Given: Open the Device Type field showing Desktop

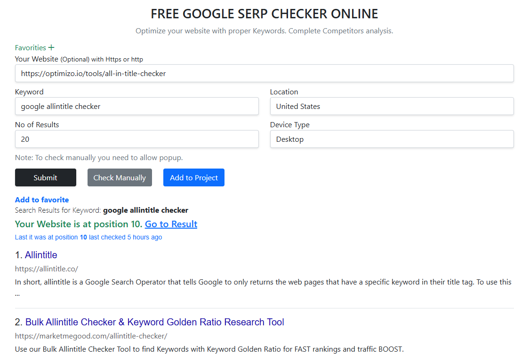Looking at the screenshot, I should [392, 139].
